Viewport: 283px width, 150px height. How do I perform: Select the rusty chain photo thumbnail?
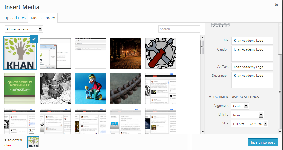click(x=126, y=88)
